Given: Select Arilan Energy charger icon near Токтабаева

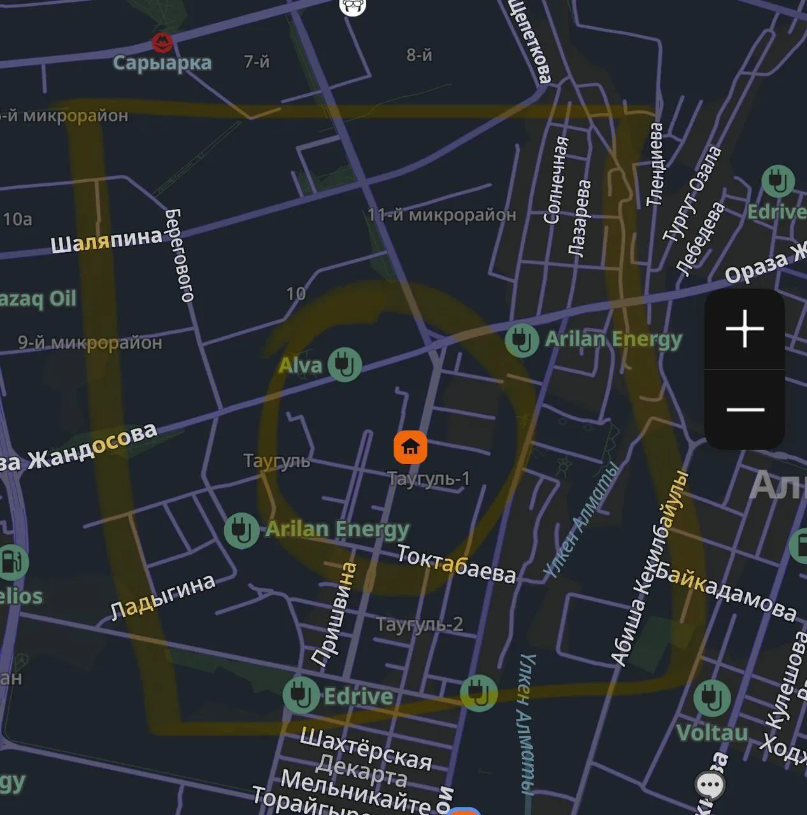Looking at the screenshot, I should pyautogui.click(x=241, y=530).
